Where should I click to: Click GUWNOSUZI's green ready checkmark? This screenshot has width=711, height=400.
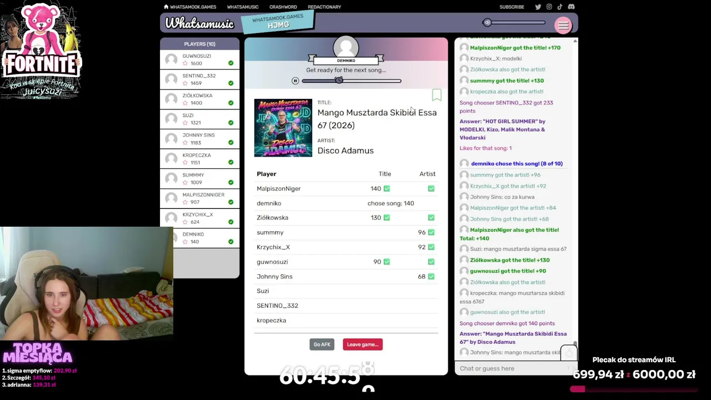click(231, 63)
